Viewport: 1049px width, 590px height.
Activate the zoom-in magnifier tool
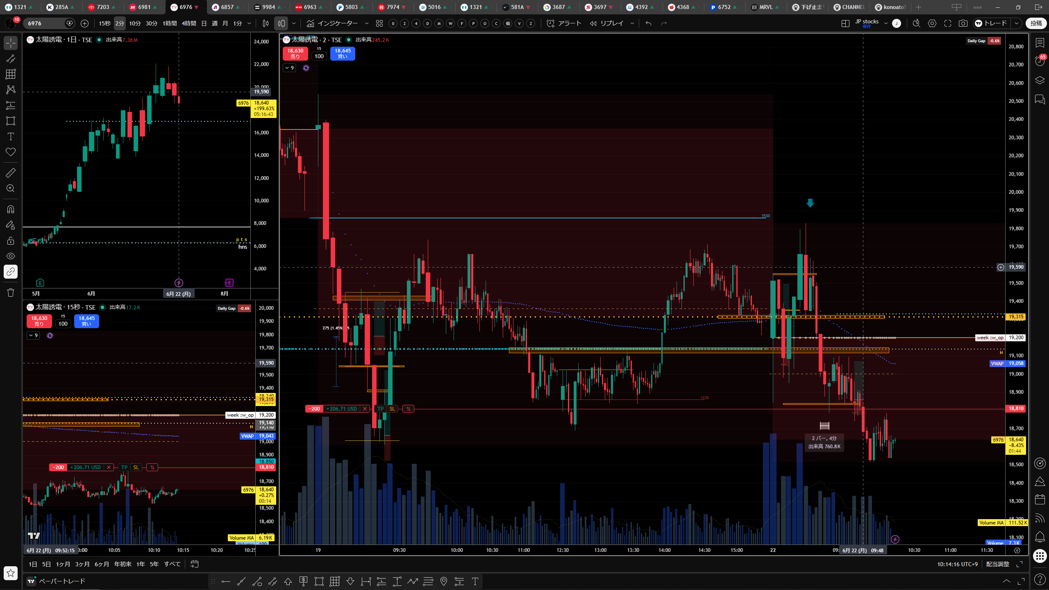(x=11, y=188)
